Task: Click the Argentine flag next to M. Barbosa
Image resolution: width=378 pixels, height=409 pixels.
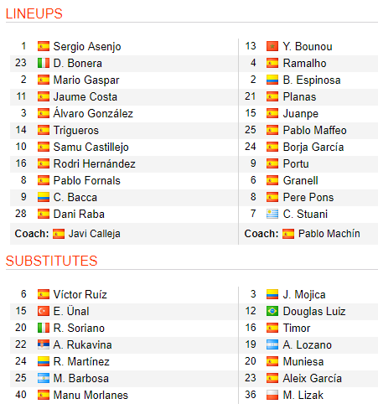Action: pyautogui.click(x=44, y=378)
